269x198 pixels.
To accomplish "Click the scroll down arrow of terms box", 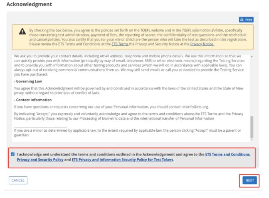I will coord(252,140).
